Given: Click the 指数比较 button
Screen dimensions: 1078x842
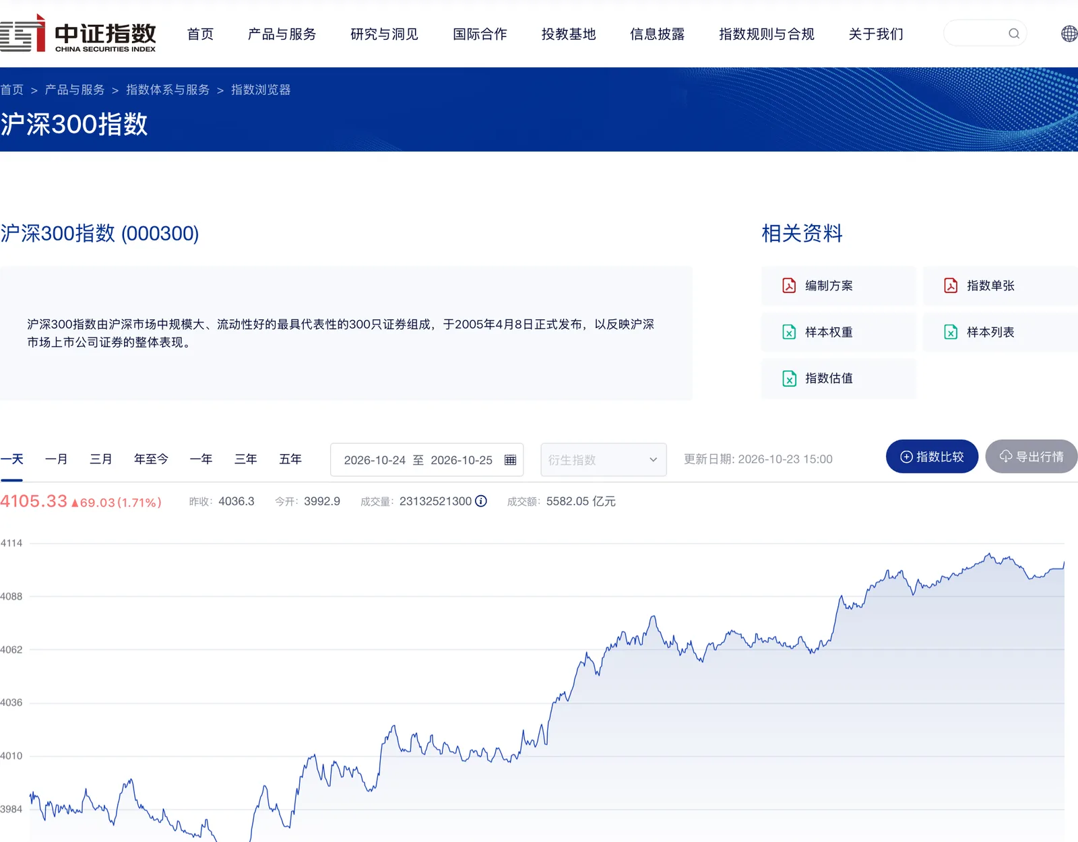Looking at the screenshot, I should pyautogui.click(x=932, y=457).
